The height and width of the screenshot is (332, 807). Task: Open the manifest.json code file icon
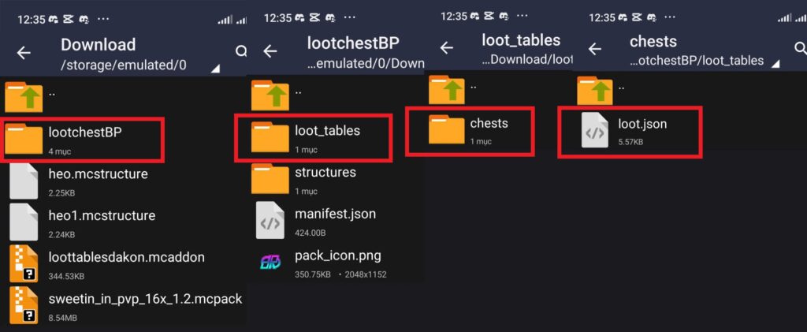pyautogui.click(x=270, y=220)
